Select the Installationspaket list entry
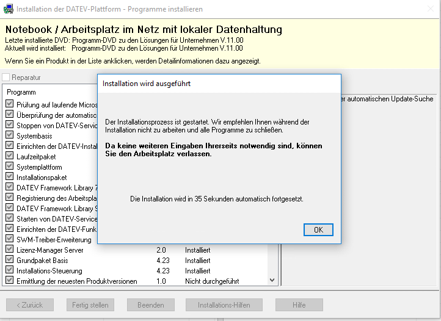This screenshot has width=441, height=321. click(x=42, y=178)
